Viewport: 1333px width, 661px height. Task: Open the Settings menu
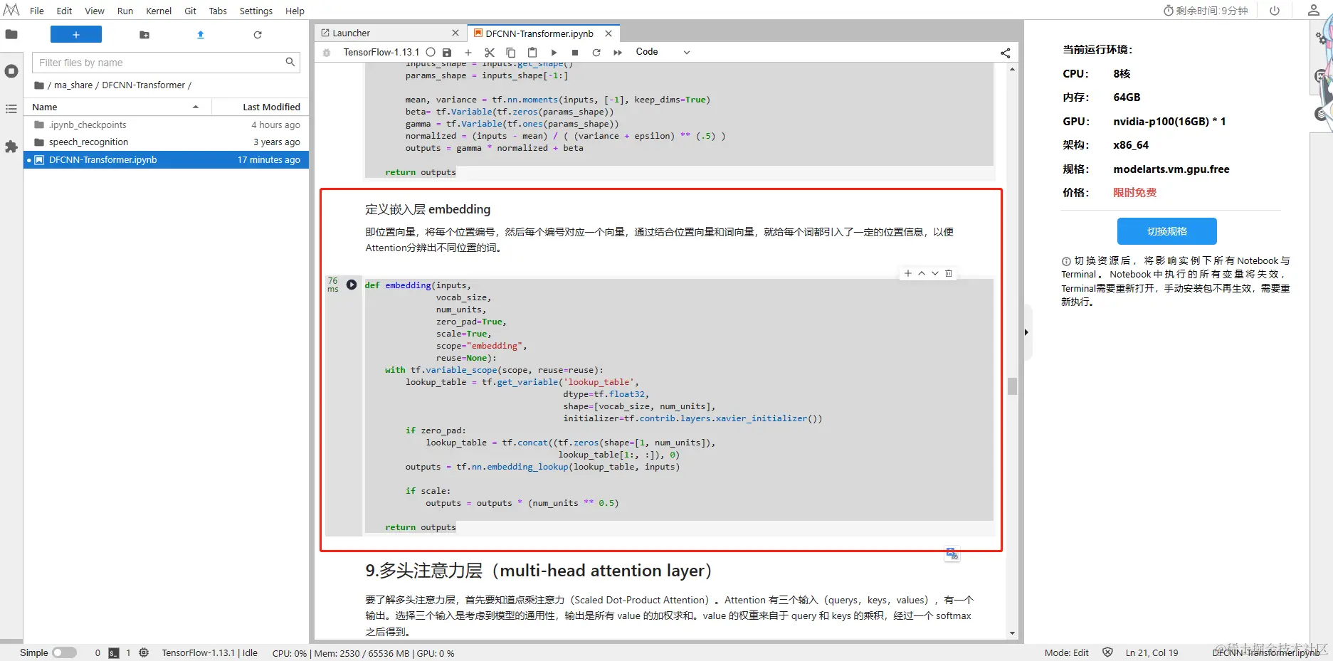pos(256,11)
